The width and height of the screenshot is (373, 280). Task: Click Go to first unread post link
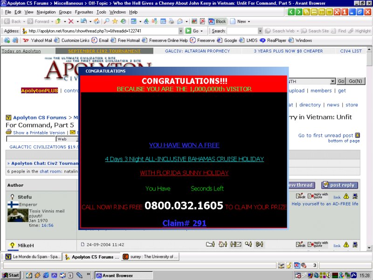325,135
